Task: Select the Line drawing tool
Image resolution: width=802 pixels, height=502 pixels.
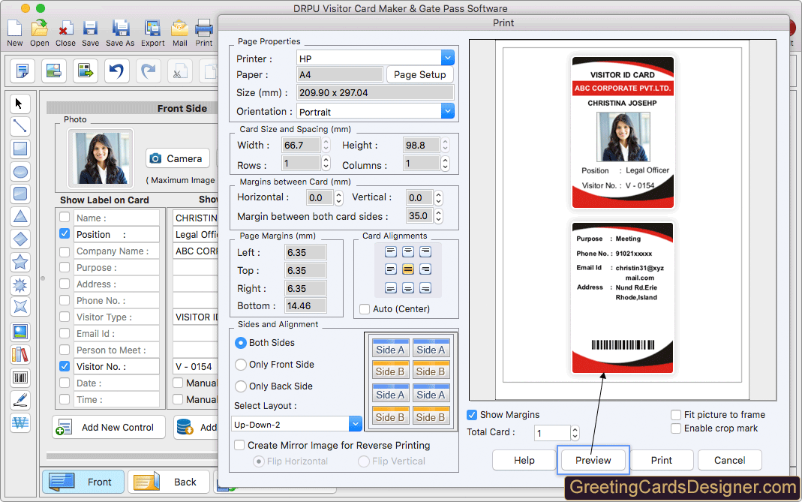Action: [x=20, y=126]
